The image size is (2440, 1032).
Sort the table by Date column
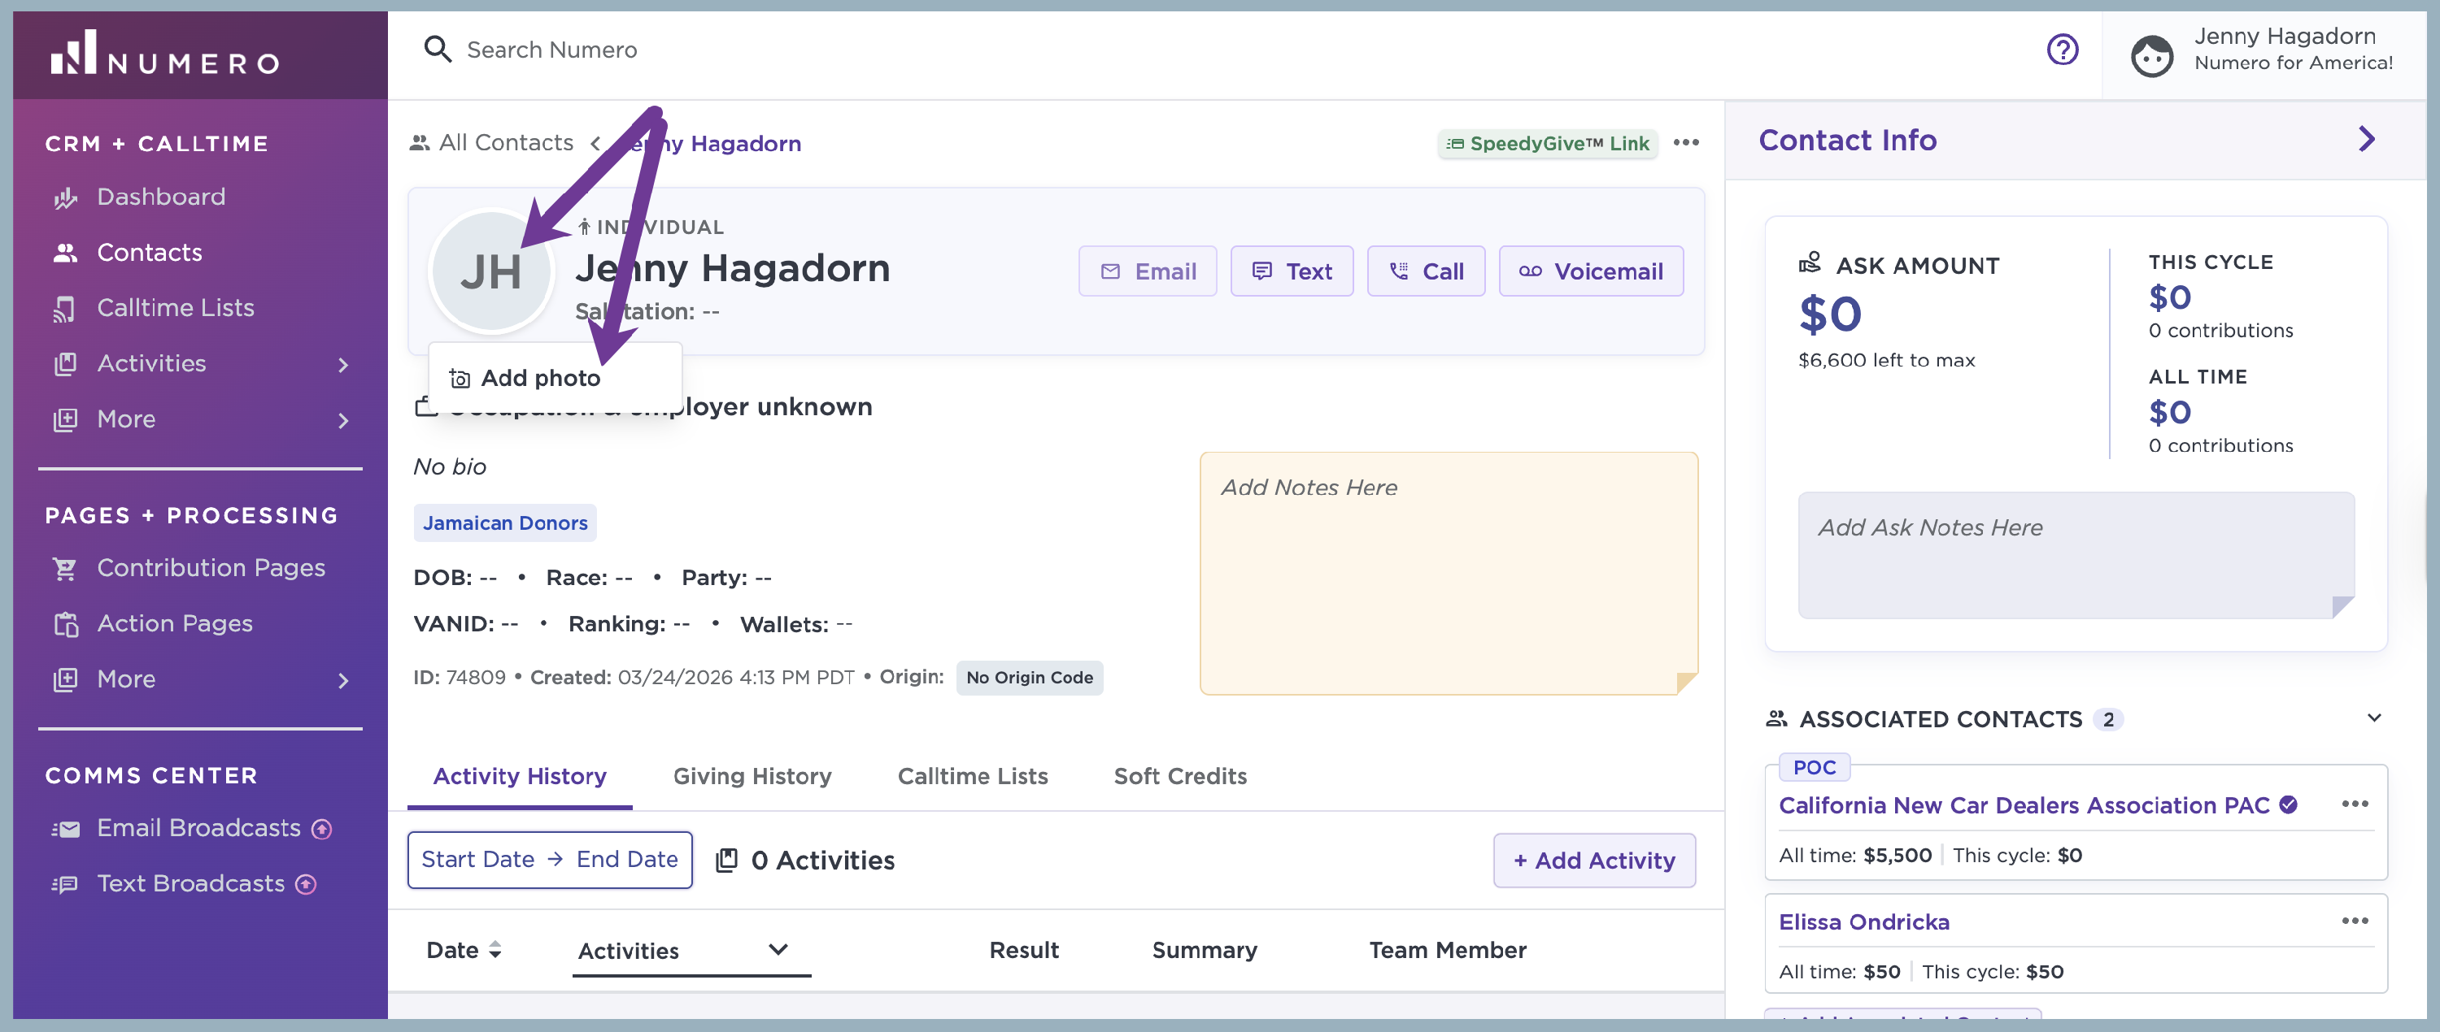(x=463, y=950)
